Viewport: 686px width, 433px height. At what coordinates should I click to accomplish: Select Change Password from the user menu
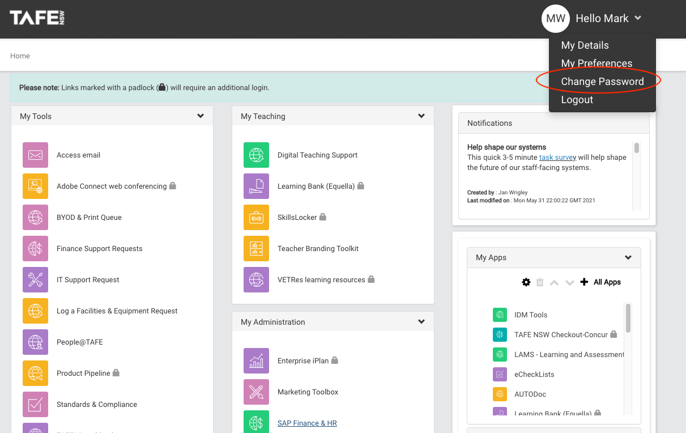coord(602,82)
